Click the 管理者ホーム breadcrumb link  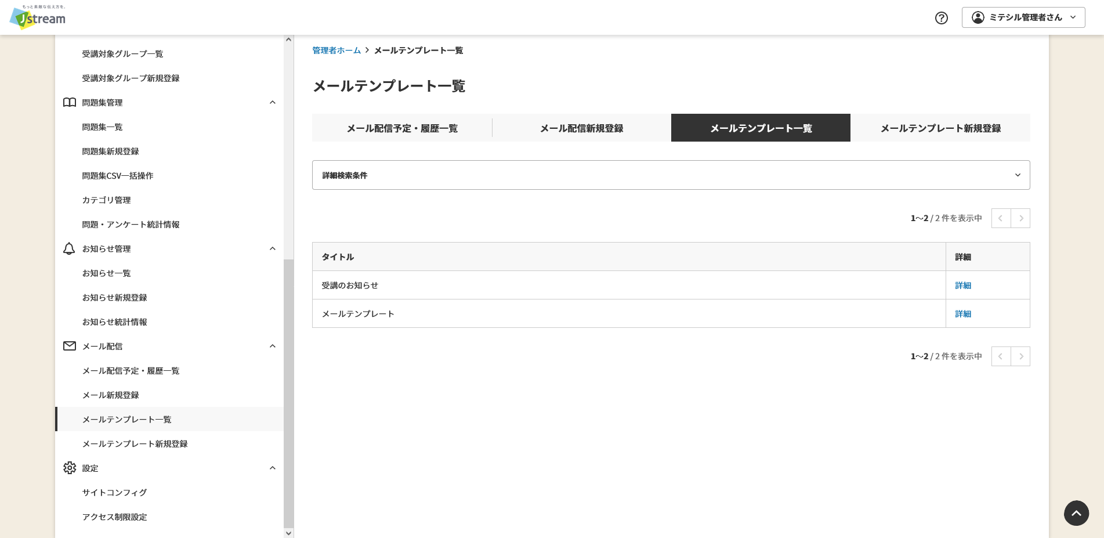tap(336, 50)
